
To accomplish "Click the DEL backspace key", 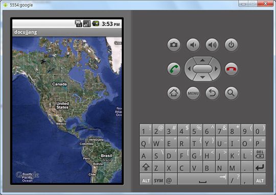I will [x=260, y=154].
